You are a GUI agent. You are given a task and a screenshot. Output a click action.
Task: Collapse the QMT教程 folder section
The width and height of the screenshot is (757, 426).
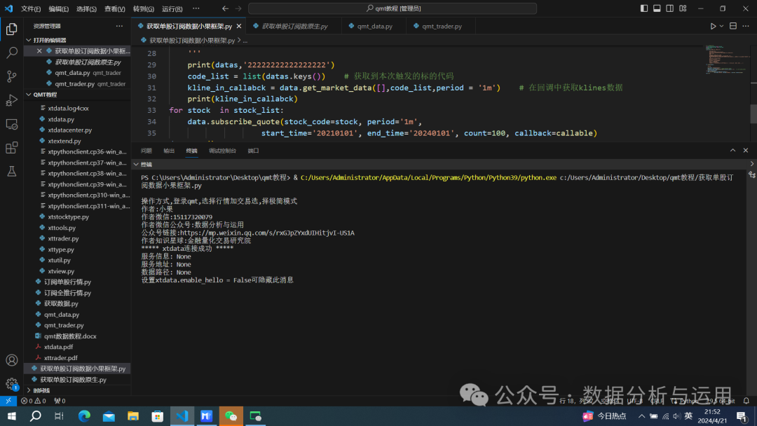pos(77,95)
